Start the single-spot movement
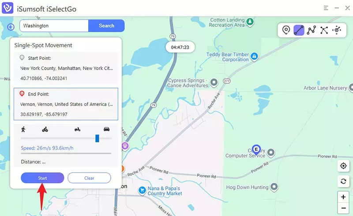This screenshot has width=353, height=216. [x=42, y=178]
